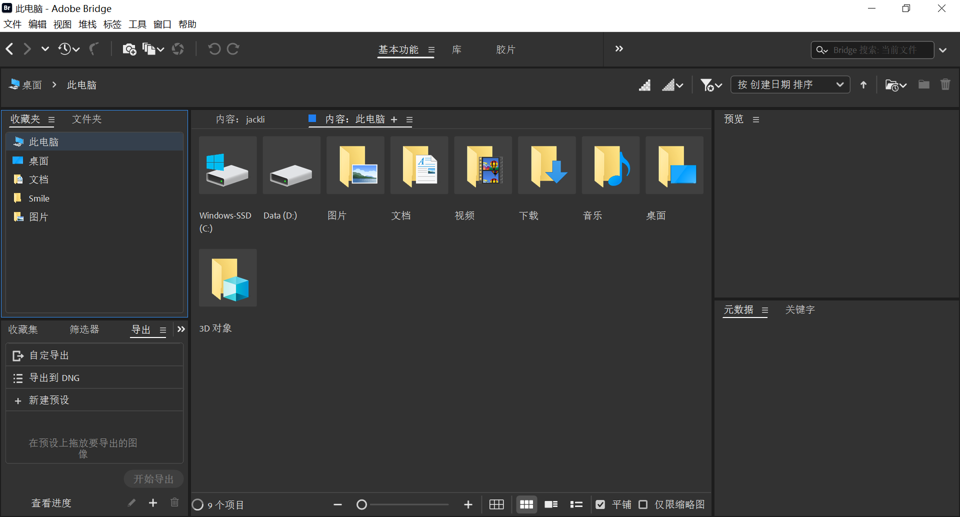960x517 pixels.
Task: Enable the 仅限缩略图 checkbox
Action: coord(643,504)
